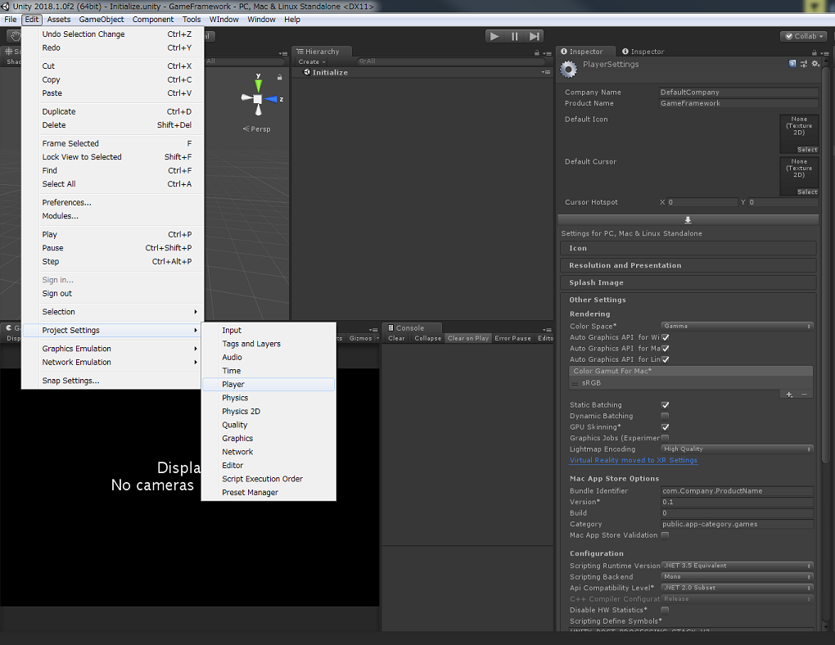Click the Console tab icon
Image resolution: width=835 pixels, height=645 pixels.
tap(390, 328)
